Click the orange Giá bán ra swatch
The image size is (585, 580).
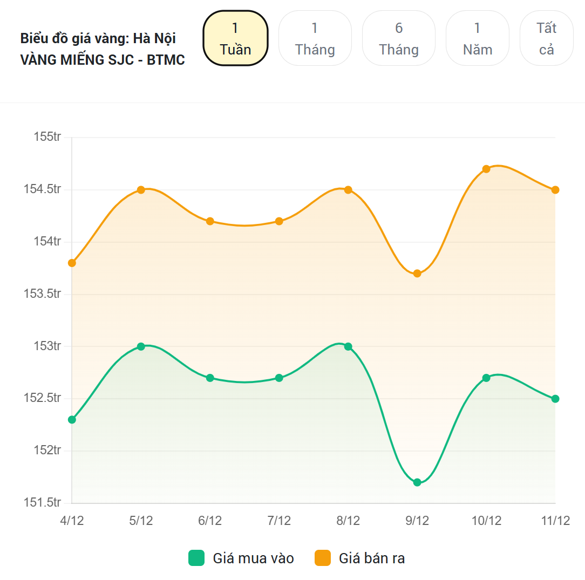pos(323,558)
